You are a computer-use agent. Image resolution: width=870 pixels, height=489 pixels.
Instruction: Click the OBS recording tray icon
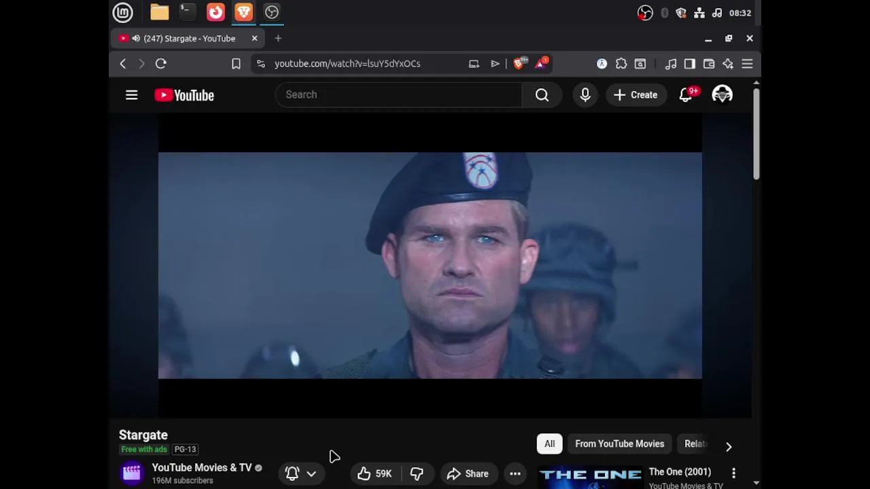point(645,13)
